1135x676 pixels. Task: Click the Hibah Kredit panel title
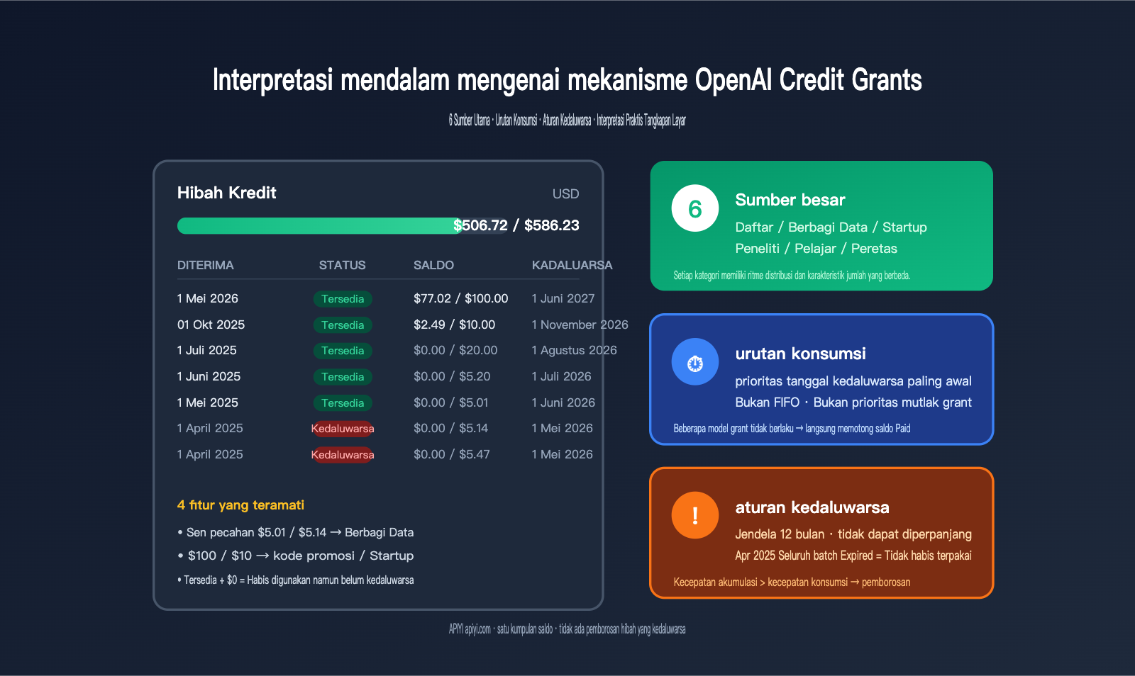pos(227,193)
